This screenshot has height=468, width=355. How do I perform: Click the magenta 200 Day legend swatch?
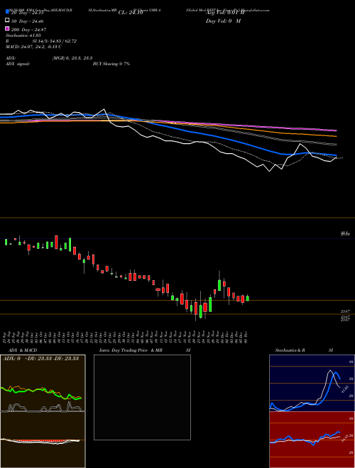coord(7,28)
